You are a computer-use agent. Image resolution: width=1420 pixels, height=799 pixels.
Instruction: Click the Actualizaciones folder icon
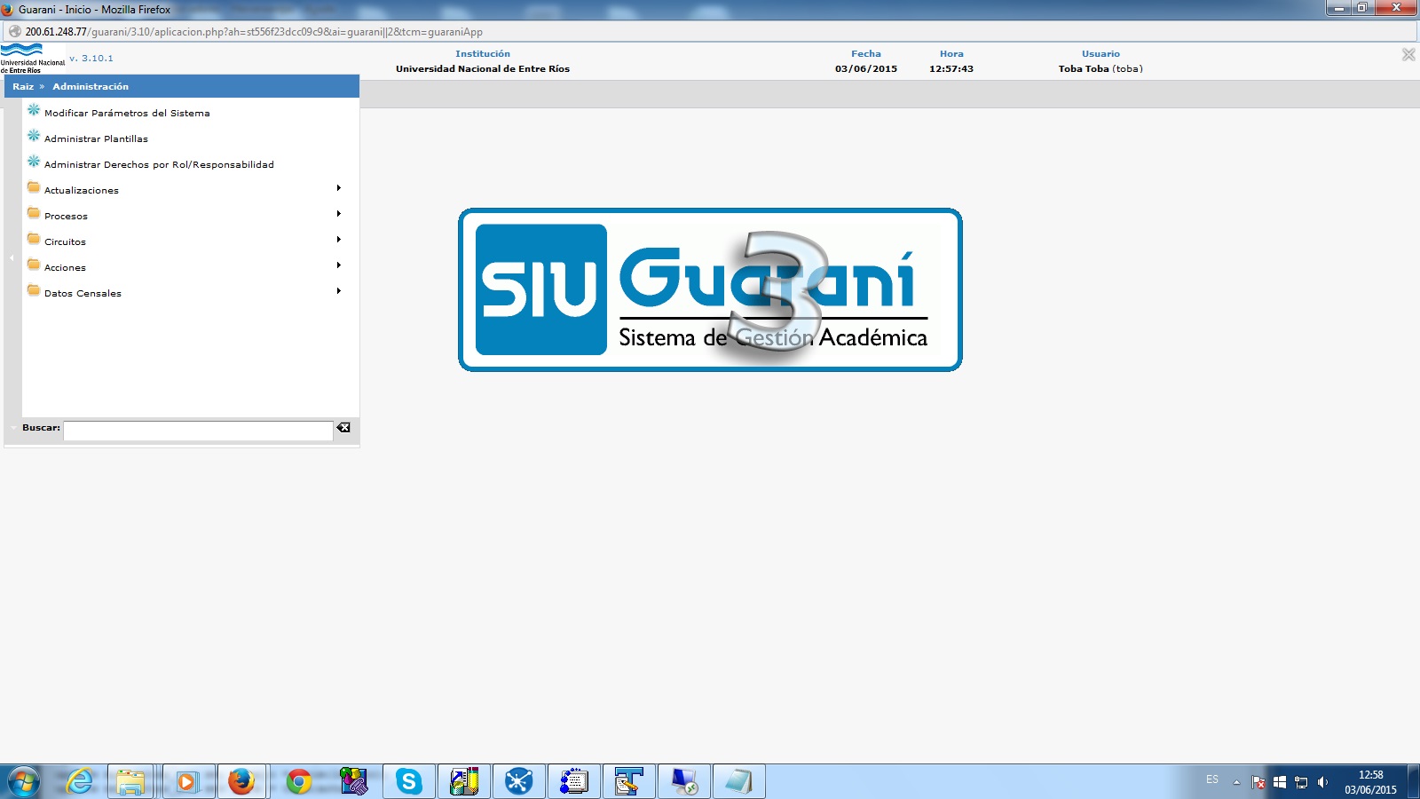[x=34, y=187]
